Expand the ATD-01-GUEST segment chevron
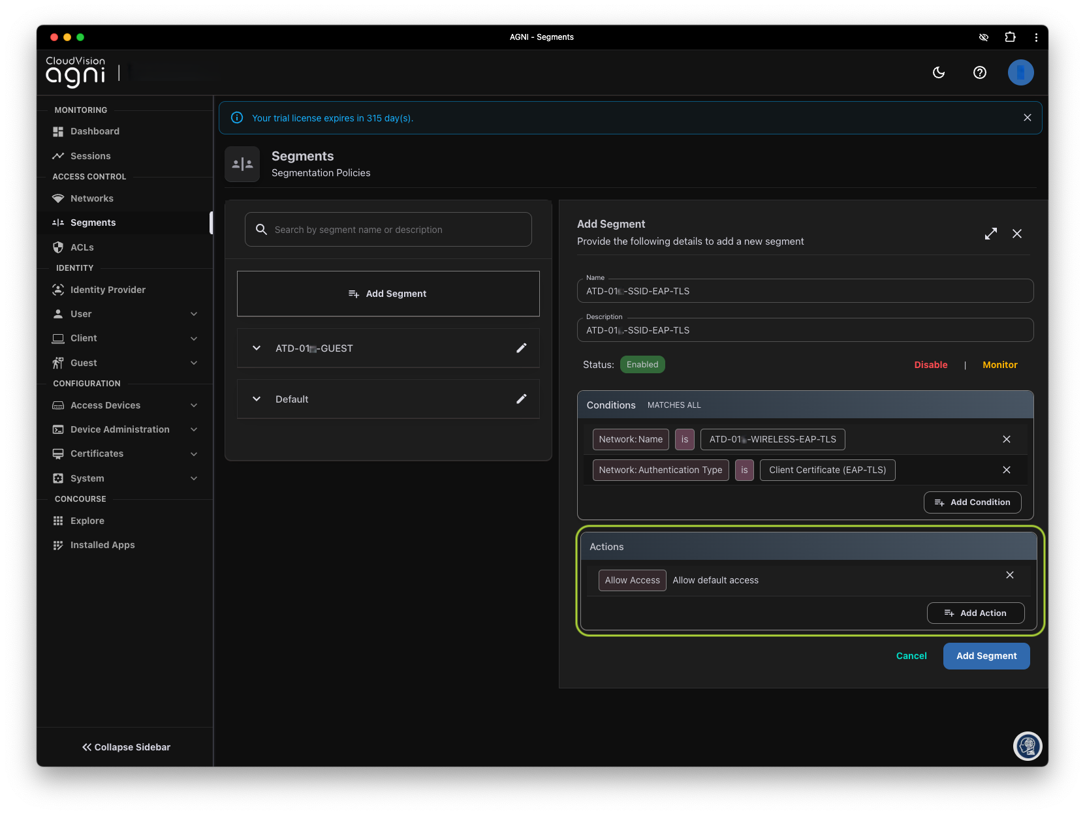Viewport: 1085px width, 815px height. [257, 348]
